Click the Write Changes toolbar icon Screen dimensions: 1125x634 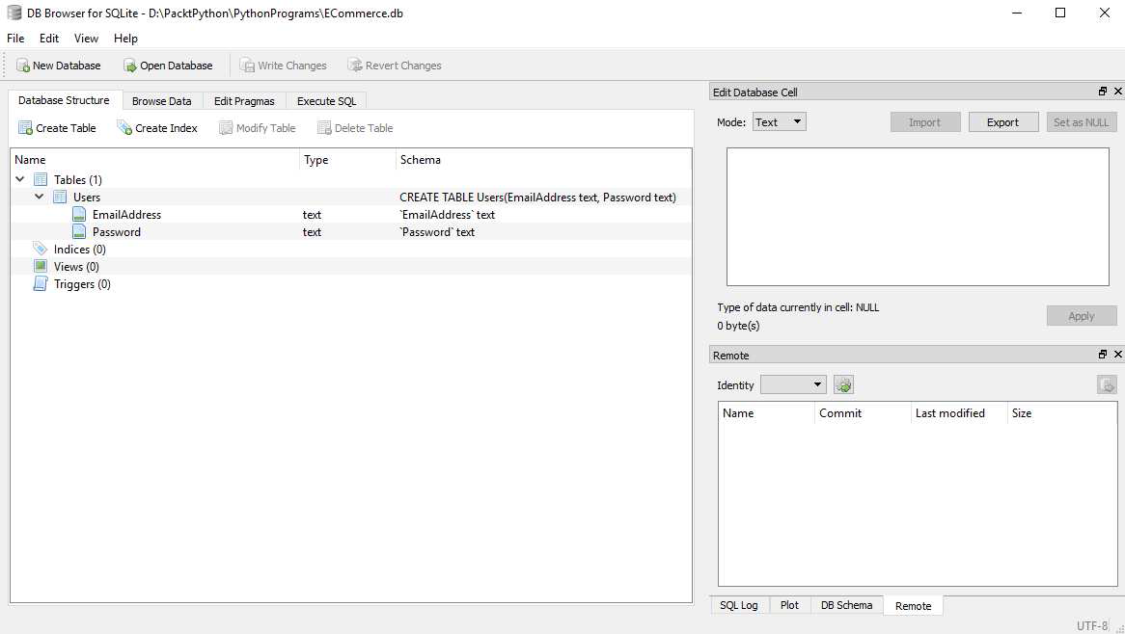click(x=248, y=66)
